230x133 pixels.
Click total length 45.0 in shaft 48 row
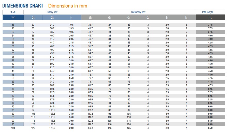pyautogui.click(x=210, y=75)
